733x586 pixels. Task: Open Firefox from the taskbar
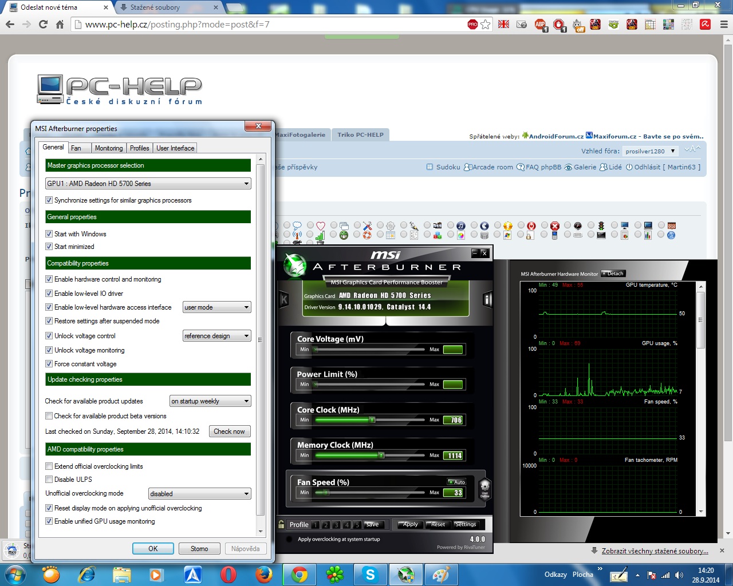pos(263,575)
